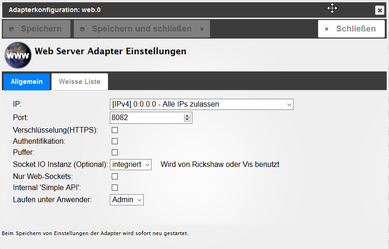Select the Allgemein tab
Screen dimensions: 389x249
26,82
